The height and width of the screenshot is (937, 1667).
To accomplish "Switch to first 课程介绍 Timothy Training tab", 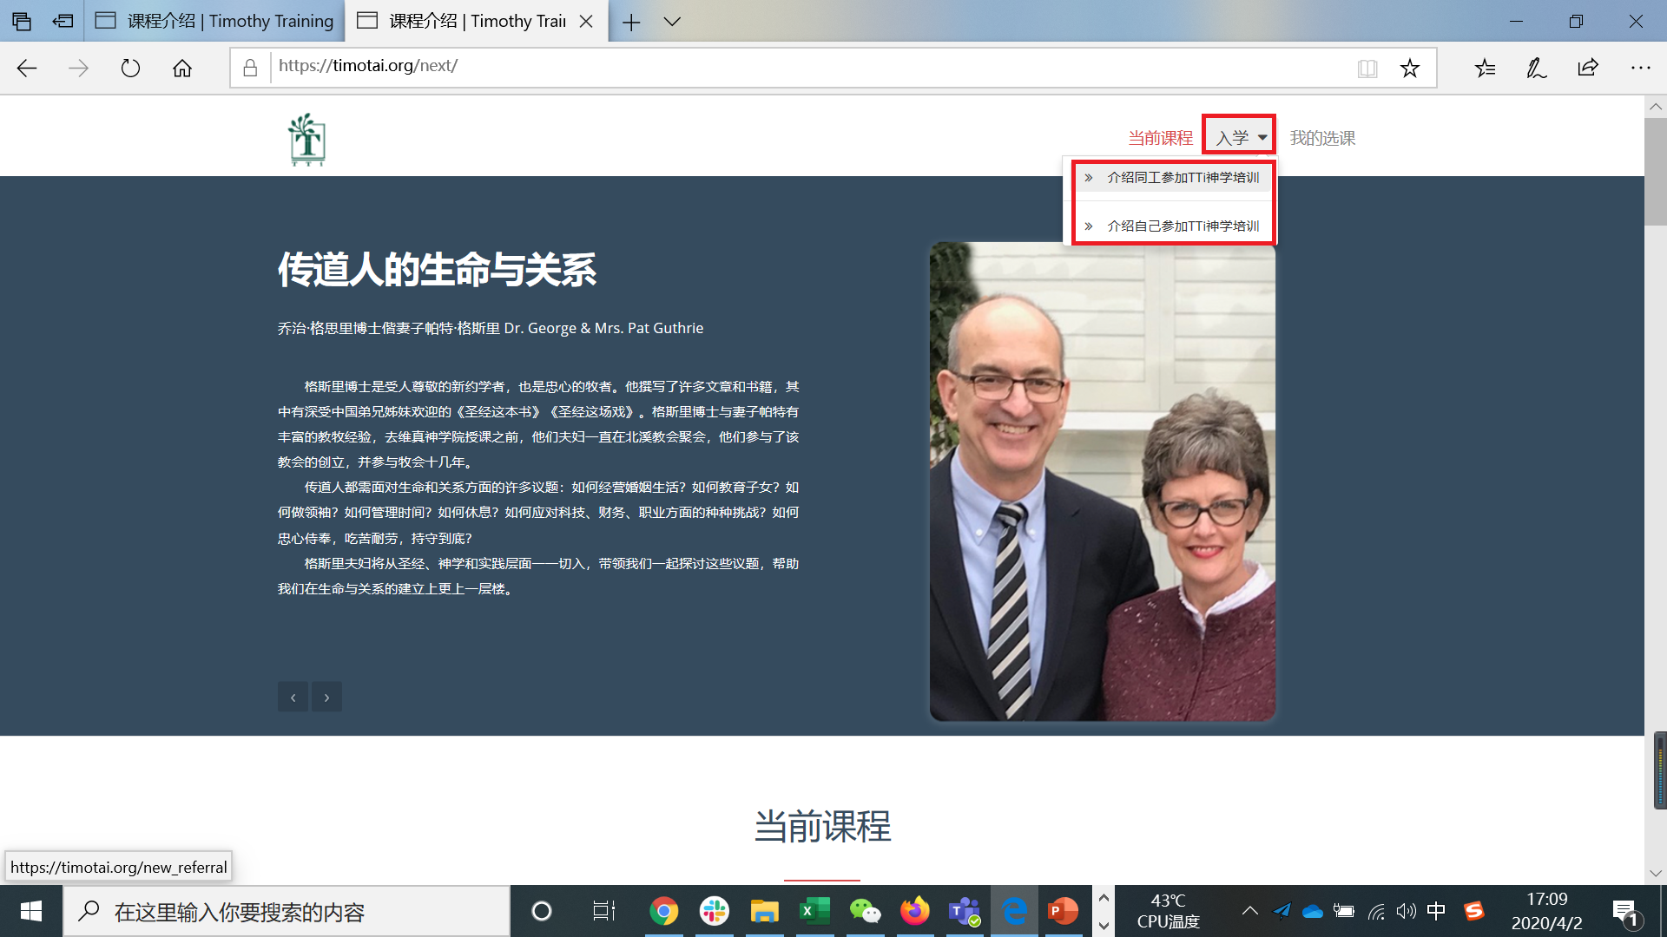I will coord(215,21).
